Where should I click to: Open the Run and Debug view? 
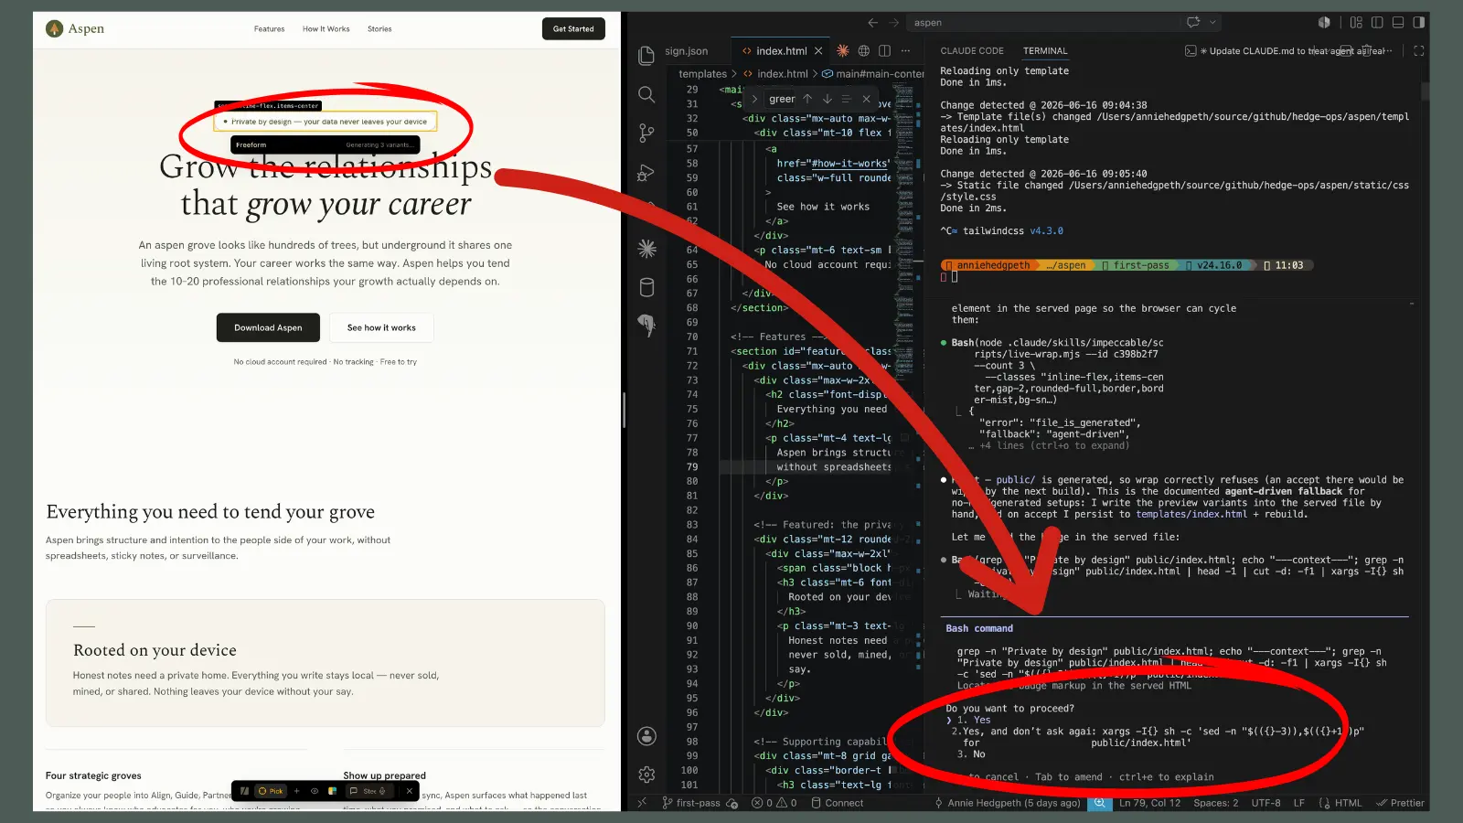point(646,172)
